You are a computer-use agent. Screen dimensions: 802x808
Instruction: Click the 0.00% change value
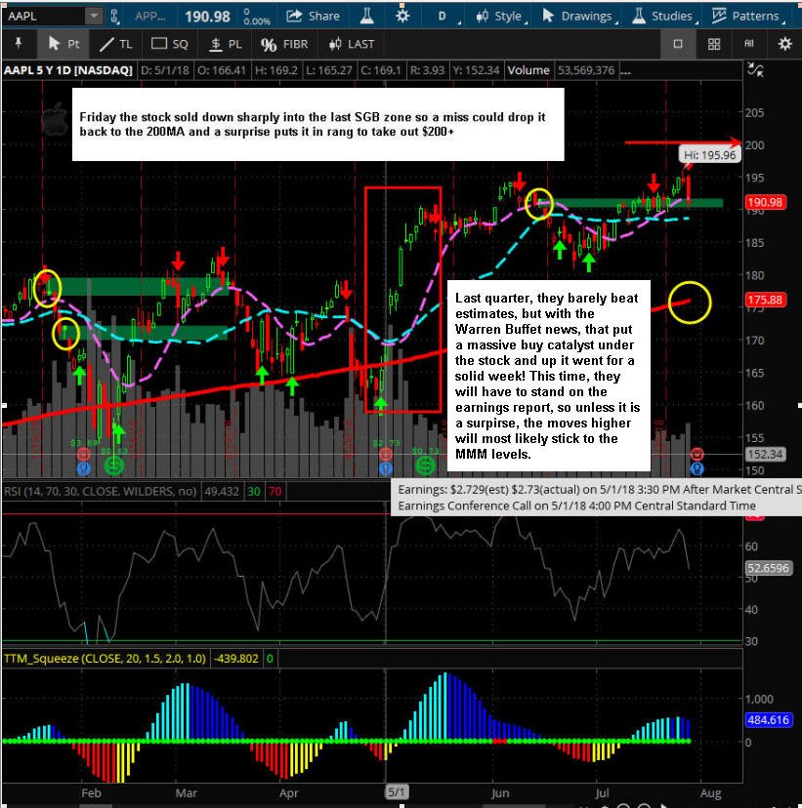(x=257, y=21)
